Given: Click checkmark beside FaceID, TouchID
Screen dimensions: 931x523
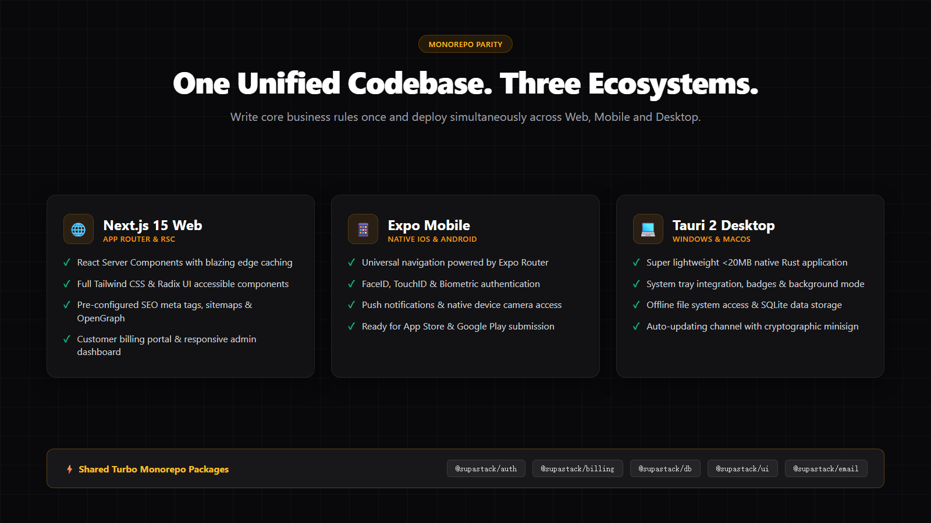Looking at the screenshot, I should point(351,284).
